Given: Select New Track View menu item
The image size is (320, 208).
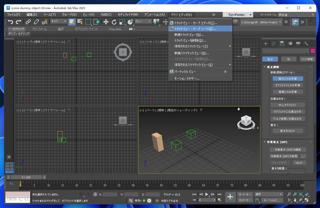Looking at the screenshot, I should (200, 35).
